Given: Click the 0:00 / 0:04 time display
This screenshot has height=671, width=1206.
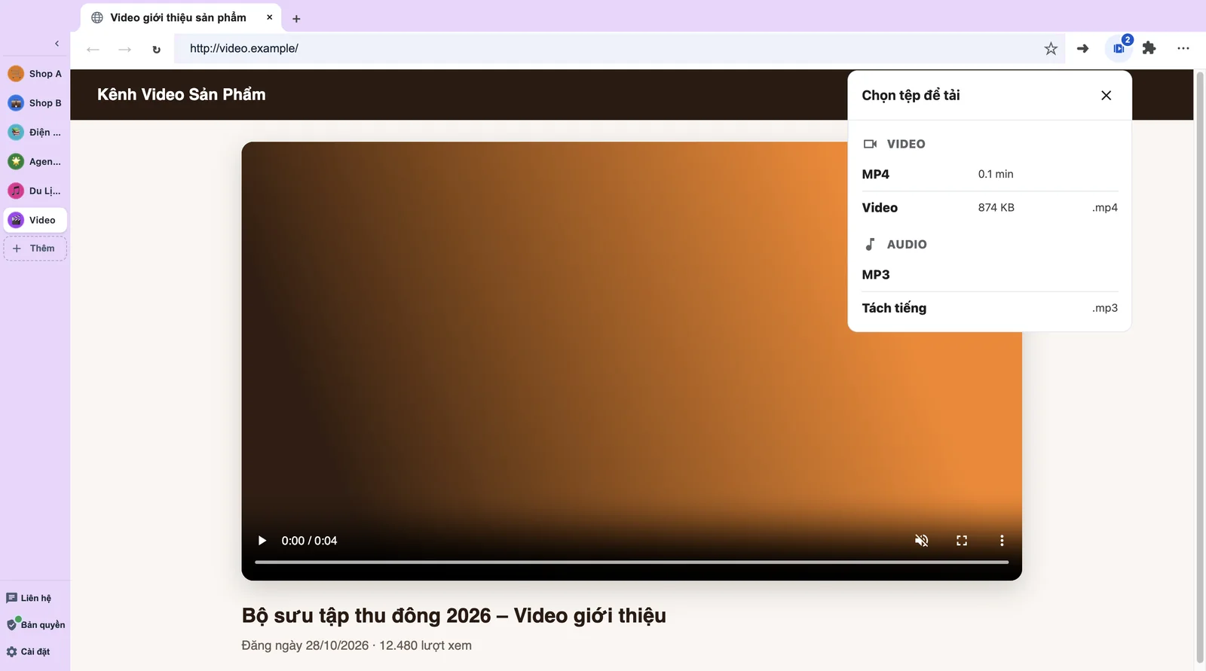Looking at the screenshot, I should [x=309, y=541].
